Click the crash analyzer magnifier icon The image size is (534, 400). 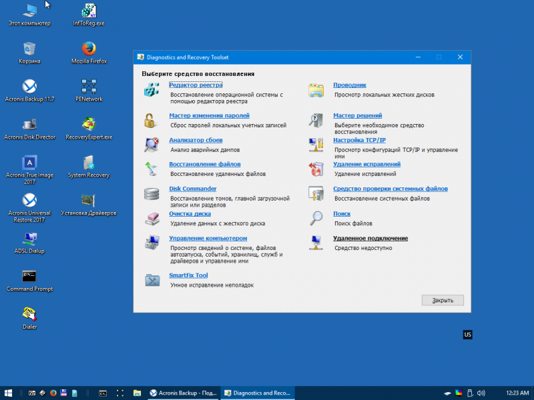(152, 145)
